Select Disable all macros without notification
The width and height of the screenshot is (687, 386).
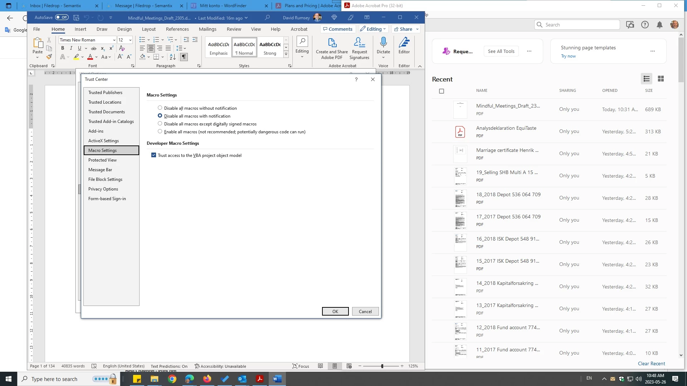(160, 108)
